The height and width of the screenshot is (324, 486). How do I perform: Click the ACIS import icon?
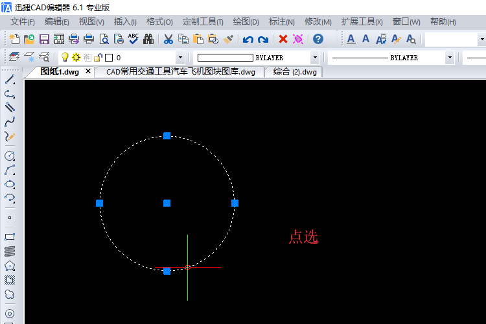coord(59,40)
